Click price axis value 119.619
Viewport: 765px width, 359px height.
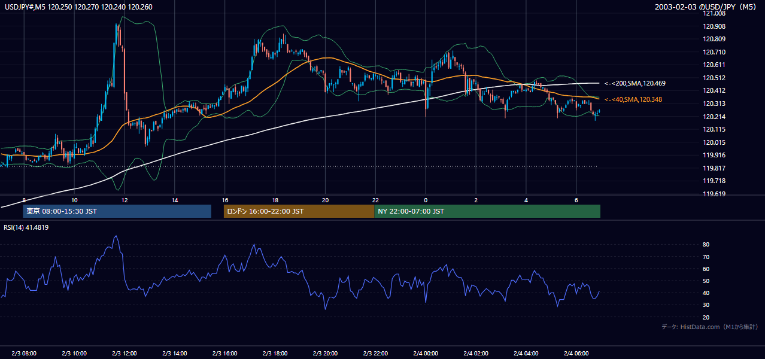(x=715, y=194)
